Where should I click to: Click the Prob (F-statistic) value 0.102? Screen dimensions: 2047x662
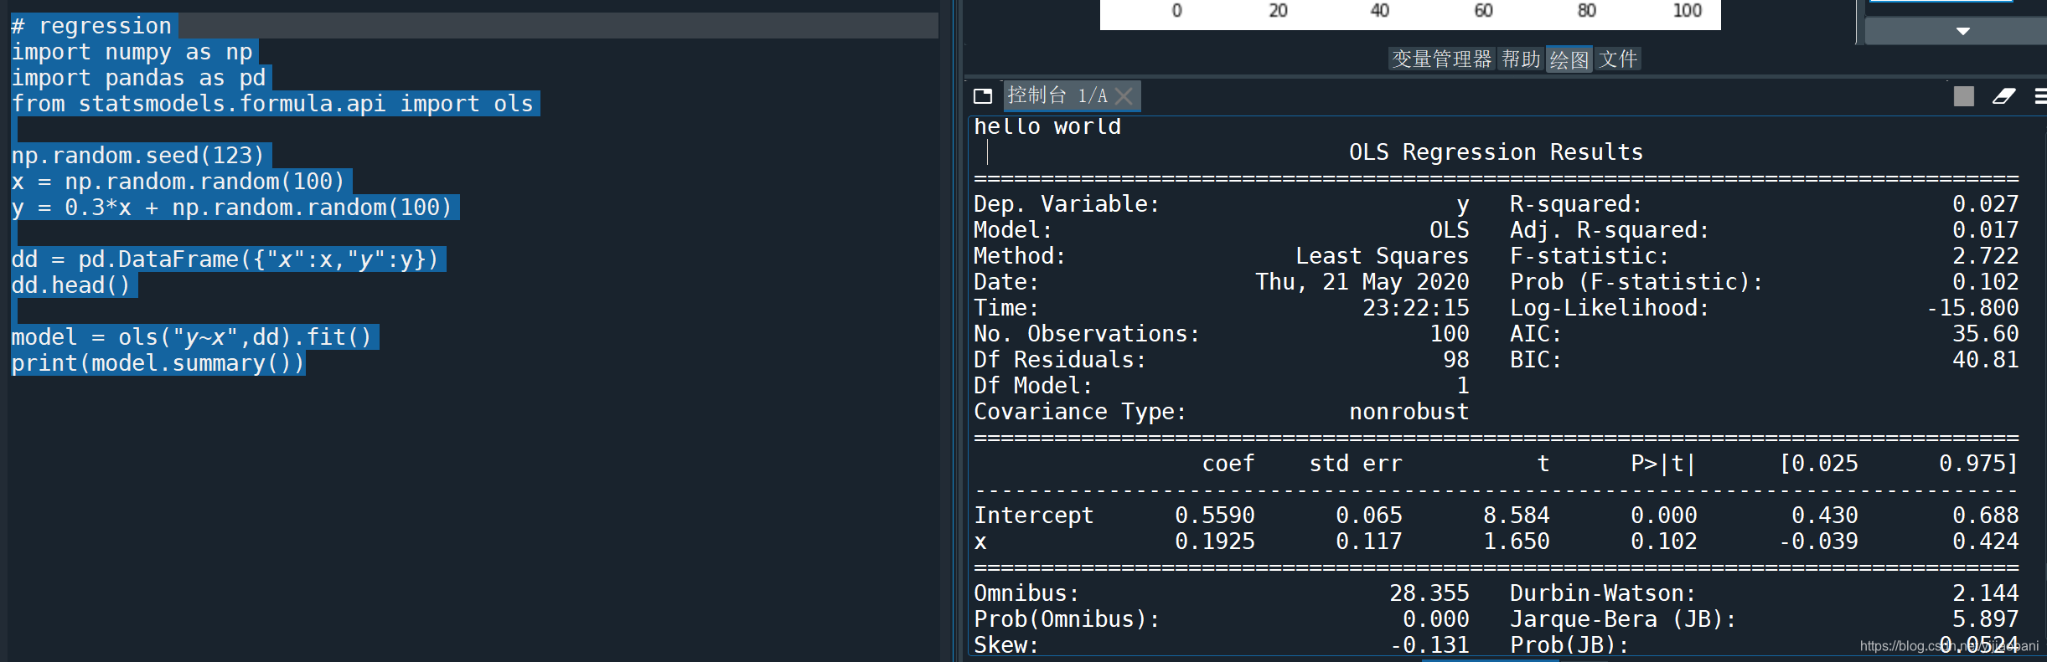pyautogui.click(x=1986, y=282)
